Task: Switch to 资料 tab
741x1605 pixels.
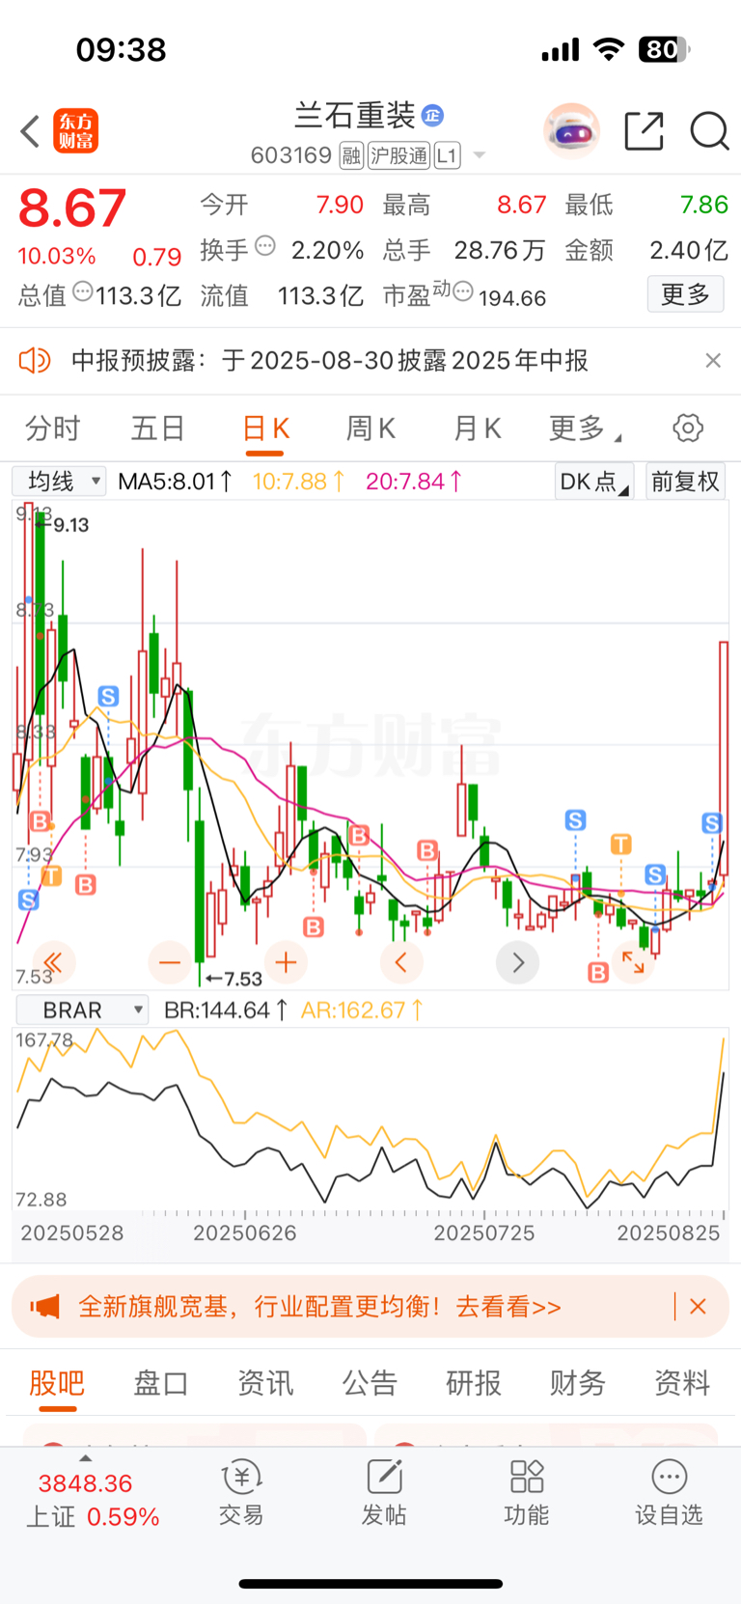Action: point(682,1383)
